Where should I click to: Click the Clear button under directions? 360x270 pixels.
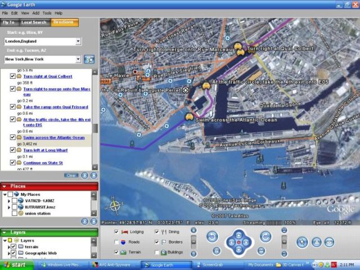[x=70, y=175]
